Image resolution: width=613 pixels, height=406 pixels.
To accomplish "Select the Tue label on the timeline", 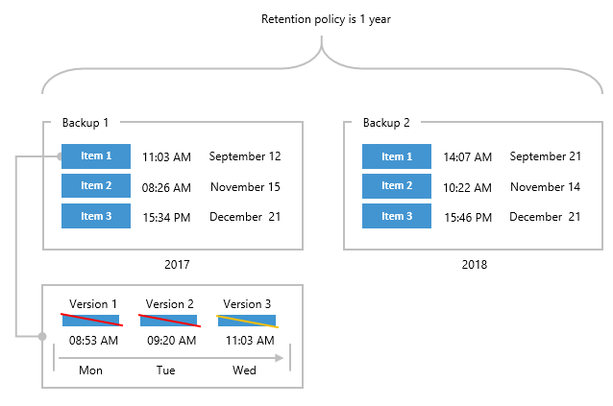I will (x=169, y=370).
